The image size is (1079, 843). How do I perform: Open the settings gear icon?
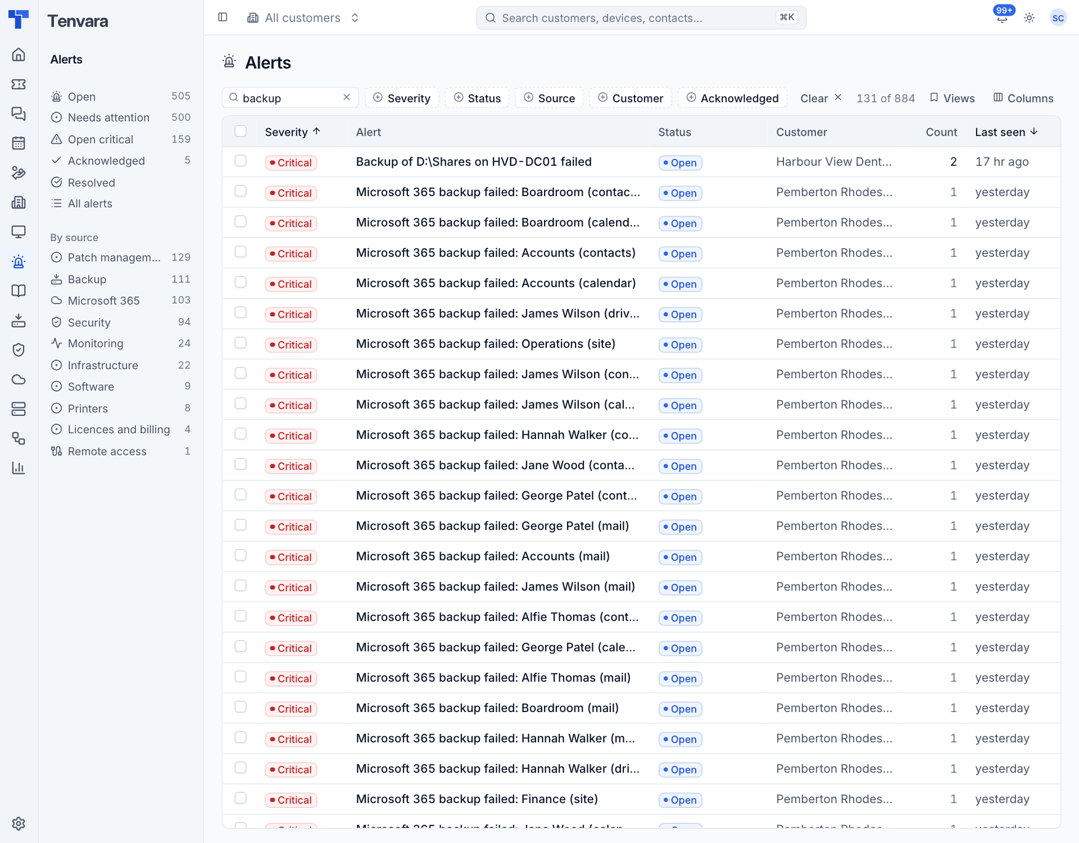pyautogui.click(x=19, y=823)
